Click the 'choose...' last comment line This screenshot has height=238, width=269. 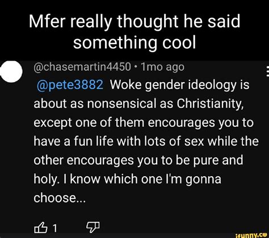tap(60, 198)
